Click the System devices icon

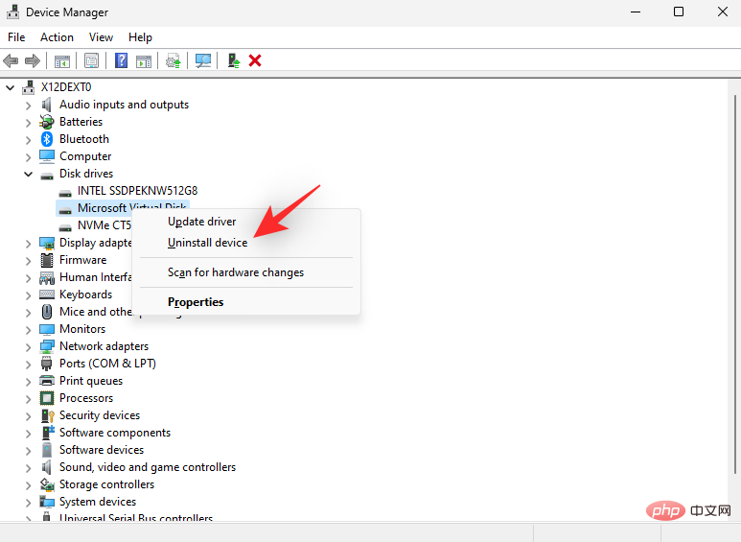pyautogui.click(x=47, y=502)
